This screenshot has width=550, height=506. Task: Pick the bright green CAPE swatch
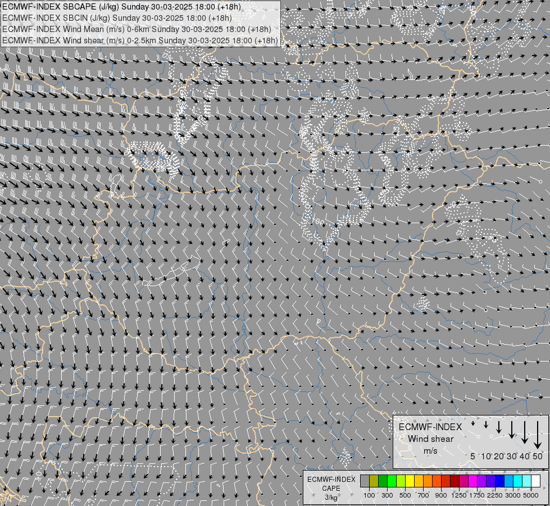point(392,481)
